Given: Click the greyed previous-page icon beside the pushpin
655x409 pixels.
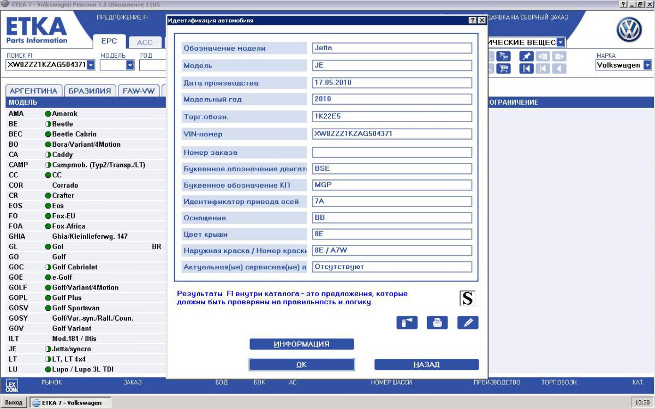Looking at the screenshot, I should [x=543, y=57].
